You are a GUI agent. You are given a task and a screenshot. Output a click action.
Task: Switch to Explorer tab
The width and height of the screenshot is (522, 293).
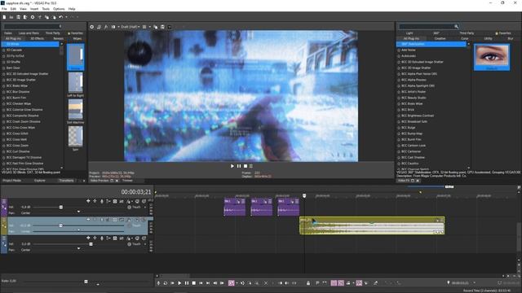point(40,181)
